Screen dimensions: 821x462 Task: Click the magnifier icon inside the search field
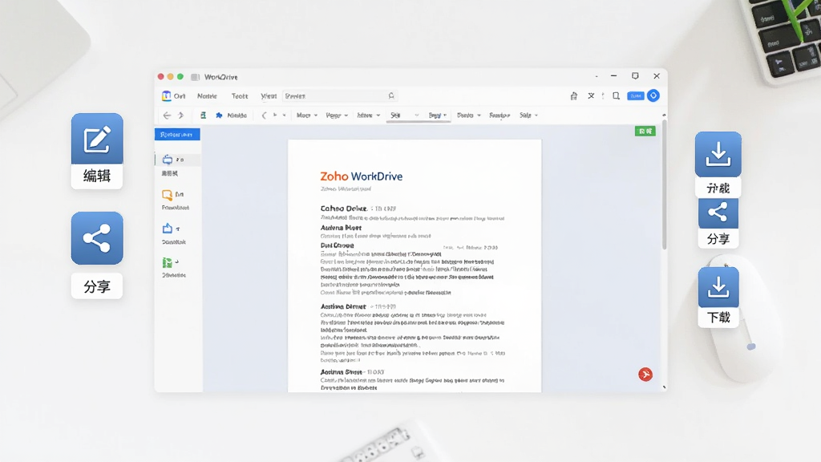391,96
